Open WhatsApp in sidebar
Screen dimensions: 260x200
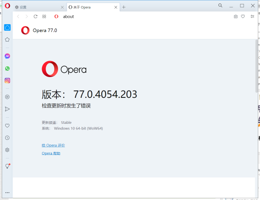tap(7, 68)
